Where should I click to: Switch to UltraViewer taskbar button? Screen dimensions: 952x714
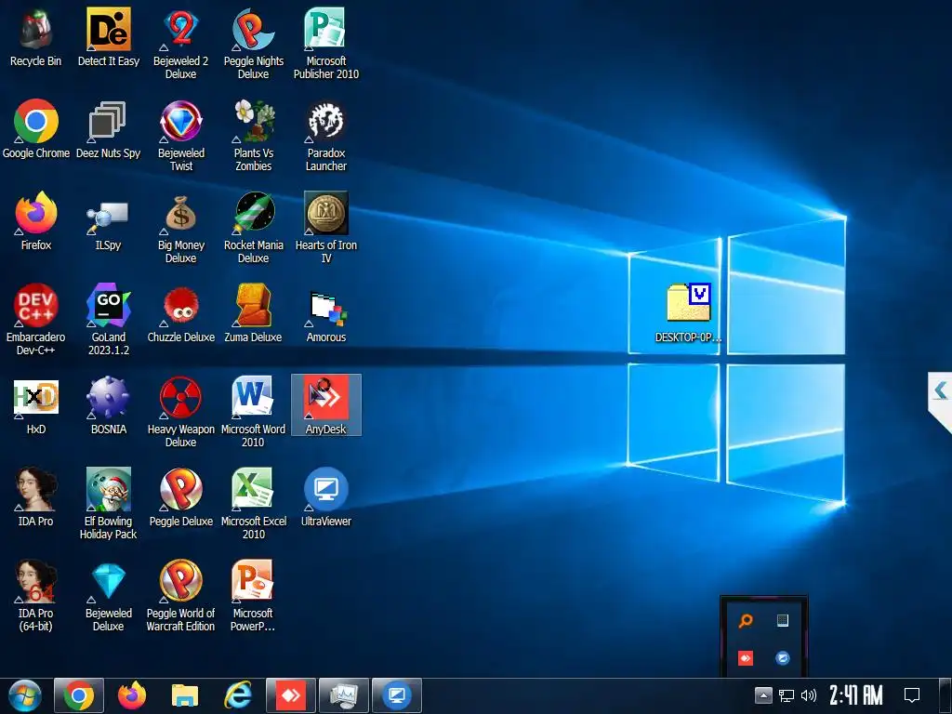[396, 695]
